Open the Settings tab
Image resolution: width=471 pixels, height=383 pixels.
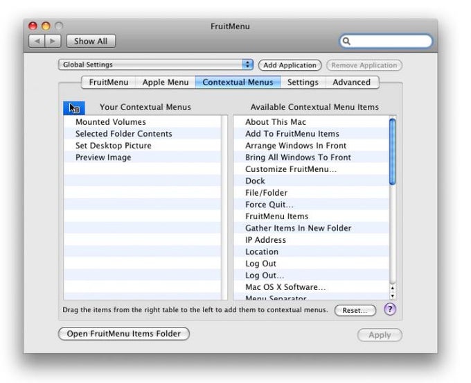(303, 82)
